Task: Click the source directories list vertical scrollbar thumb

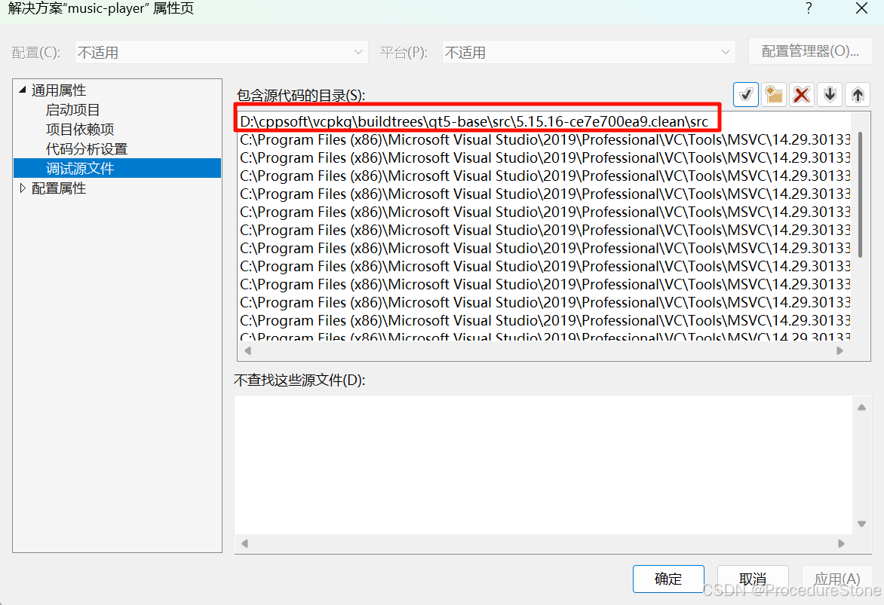Action: (861, 194)
